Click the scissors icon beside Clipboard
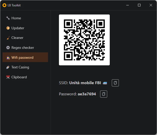Viewport: 157px width, 135px height. pyautogui.click(x=8, y=77)
